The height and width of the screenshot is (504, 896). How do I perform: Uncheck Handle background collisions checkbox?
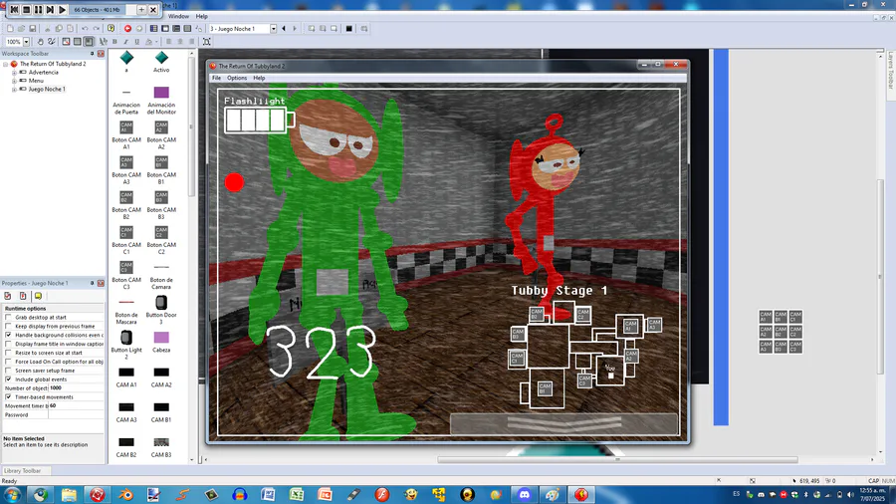coord(9,335)
